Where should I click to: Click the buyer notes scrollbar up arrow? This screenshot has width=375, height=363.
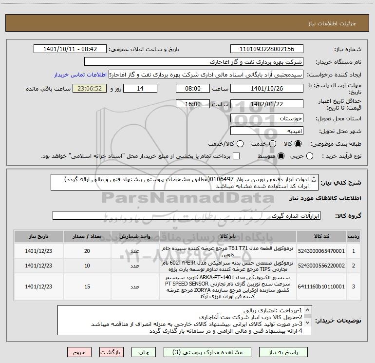click(x=308, y=310)
